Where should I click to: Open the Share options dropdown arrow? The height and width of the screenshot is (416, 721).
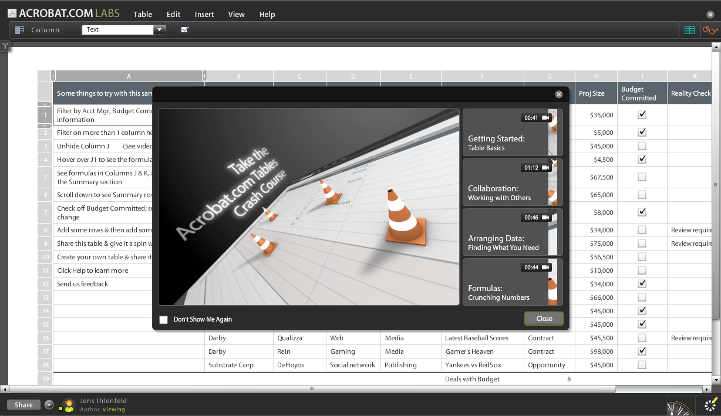(49, 404)
